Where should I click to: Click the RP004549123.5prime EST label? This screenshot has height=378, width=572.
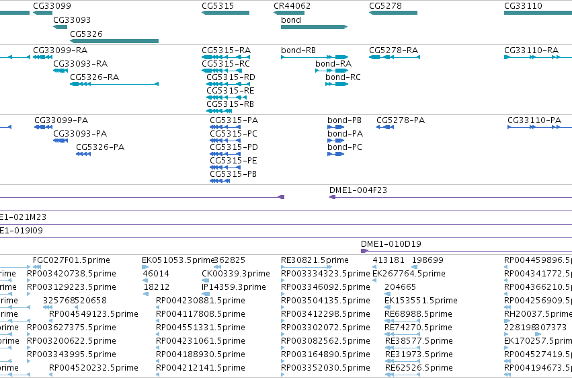tap(93, 315)
